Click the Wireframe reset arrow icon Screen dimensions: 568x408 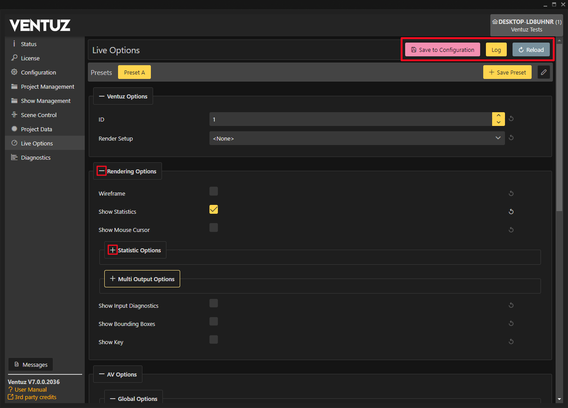click(511, 194)
